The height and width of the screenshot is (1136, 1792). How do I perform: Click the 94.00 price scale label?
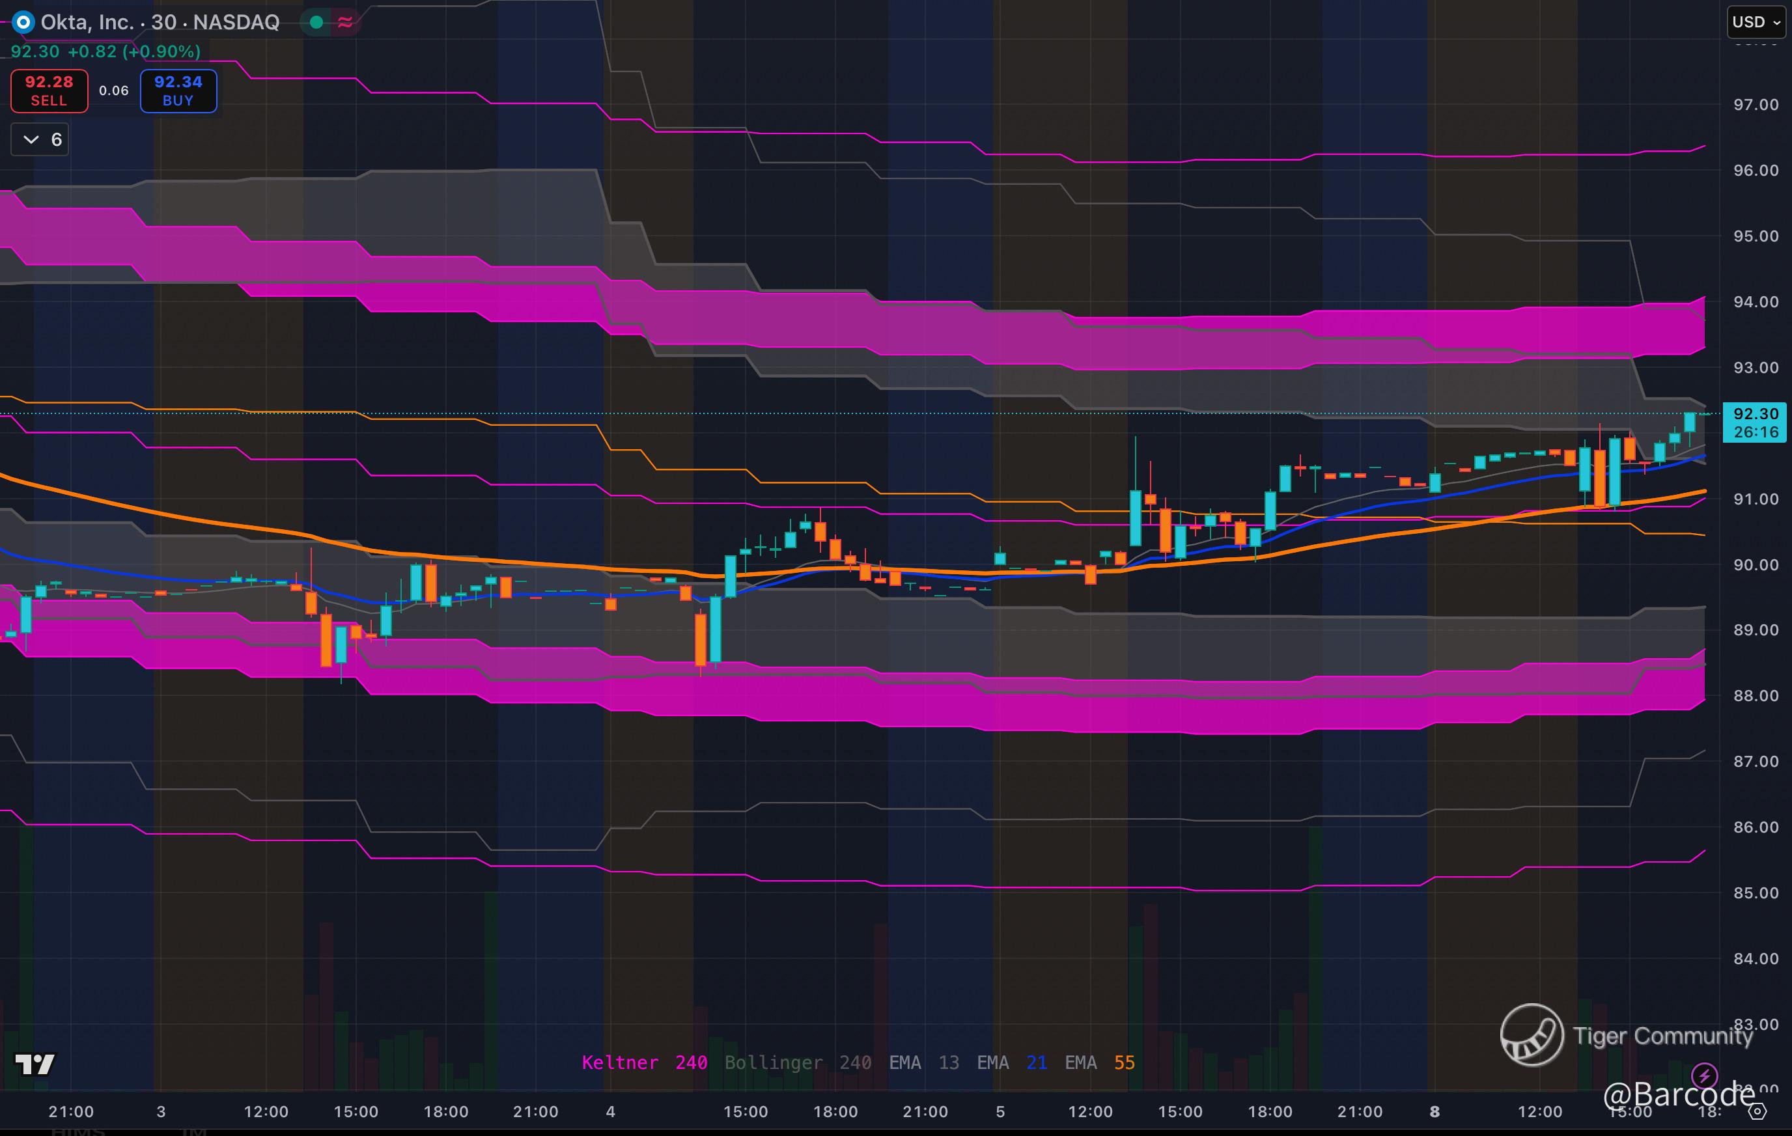click(x=1756, y=302)
